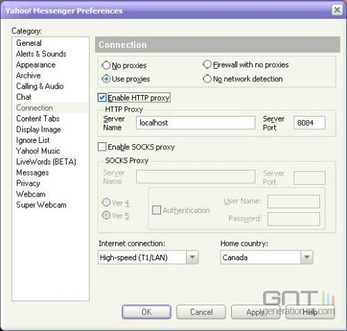Click the Help button
Image resolution: width=347 pixels, height=331 pixels.
click(x=310, y=312)
